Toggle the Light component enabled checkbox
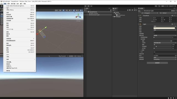The width and height of the screenshot is (177, 99). point(142,24)
